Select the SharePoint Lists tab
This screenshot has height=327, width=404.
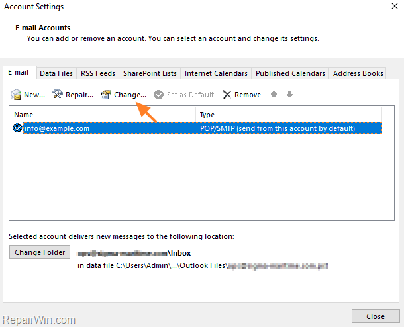coord(150,73)
